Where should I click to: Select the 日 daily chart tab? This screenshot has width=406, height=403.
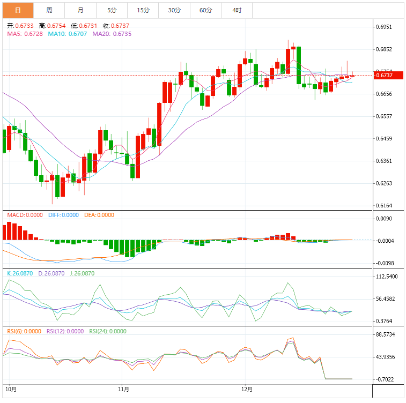pos(18,10)
